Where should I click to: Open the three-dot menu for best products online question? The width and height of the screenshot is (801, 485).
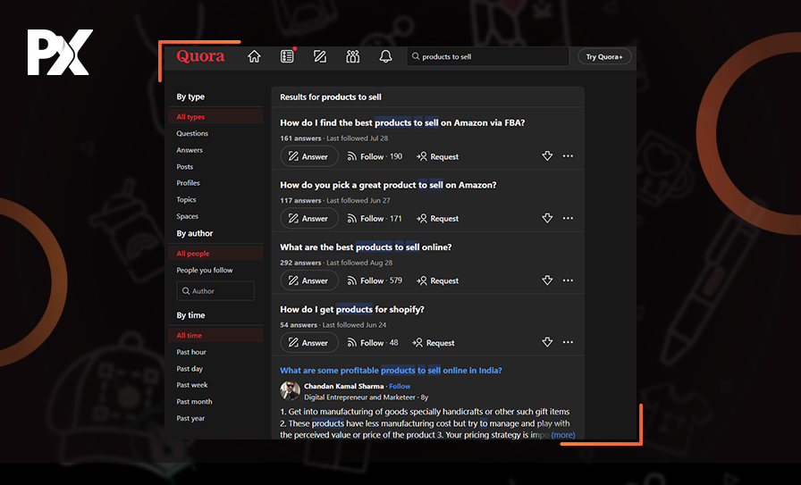click(x=568, y=280)
